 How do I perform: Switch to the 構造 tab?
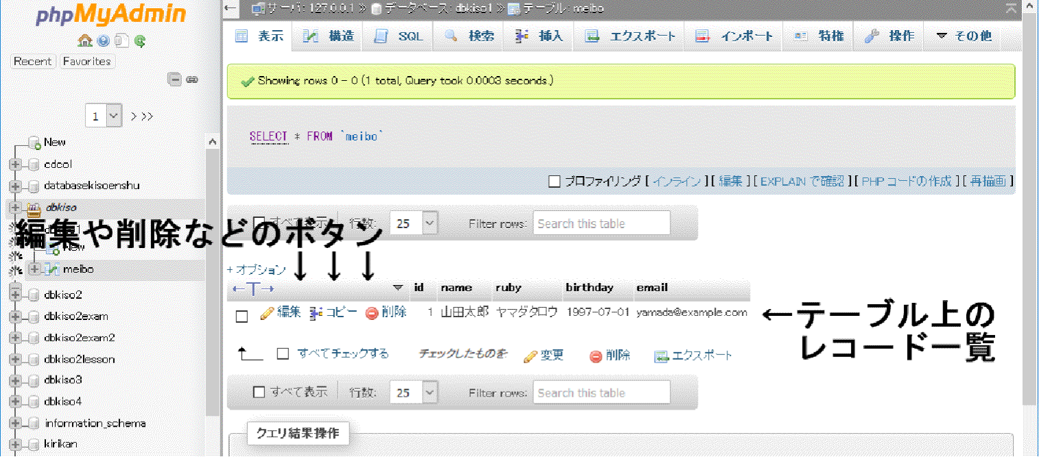click(x=329, y=36)
